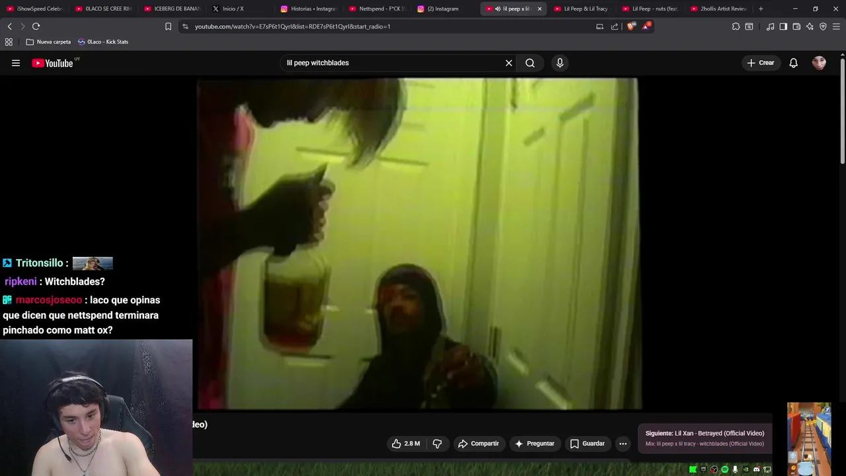
Task: Open the tab search toolbar icon
Action: point(749,26)
